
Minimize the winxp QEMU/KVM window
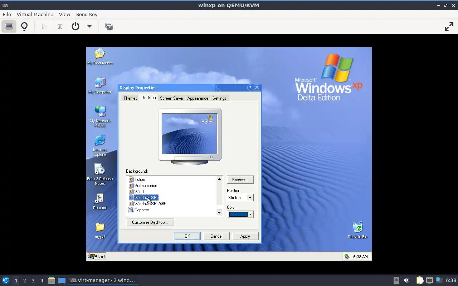(x=439, y=5)
